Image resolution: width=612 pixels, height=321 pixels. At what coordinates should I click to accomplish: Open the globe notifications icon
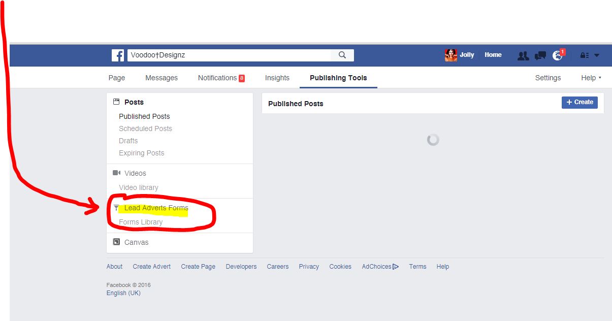pyautogui.click(x=558, y=55)
